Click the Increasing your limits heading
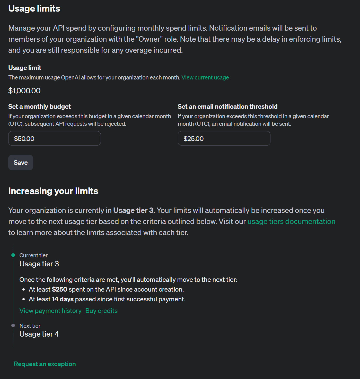 [x=53, y=191]
